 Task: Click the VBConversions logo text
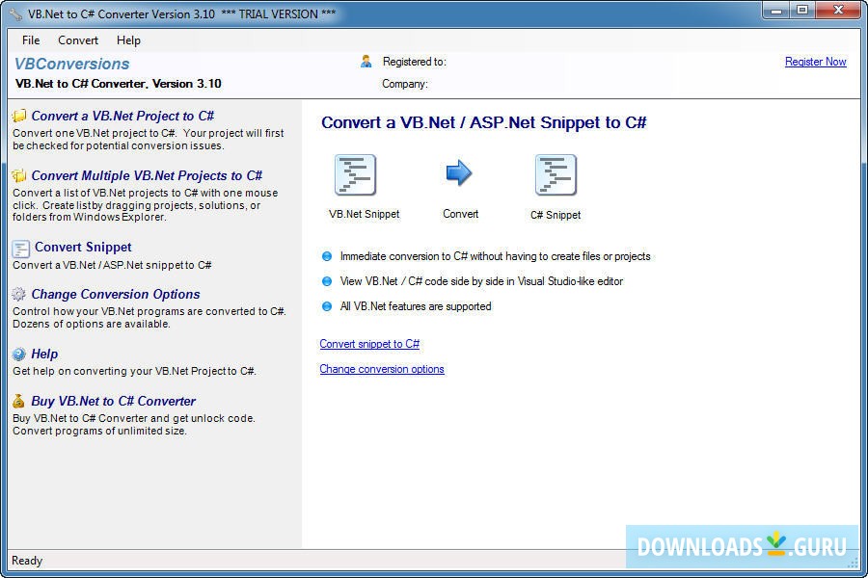pos(72,64)
